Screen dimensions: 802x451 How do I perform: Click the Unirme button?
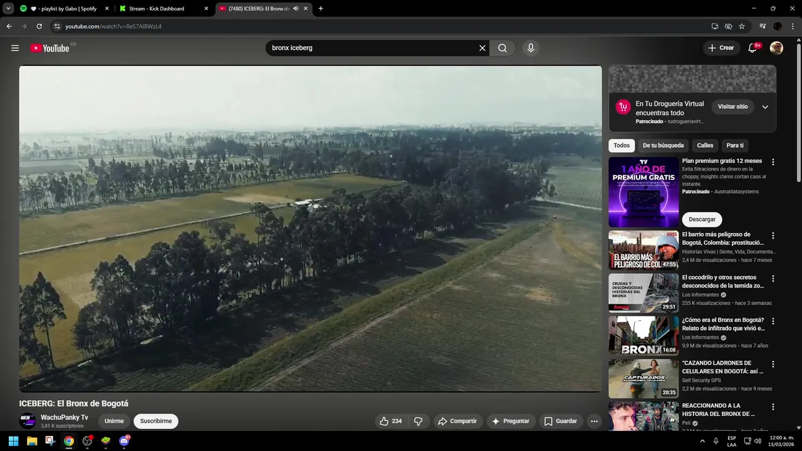coord(114,421)
